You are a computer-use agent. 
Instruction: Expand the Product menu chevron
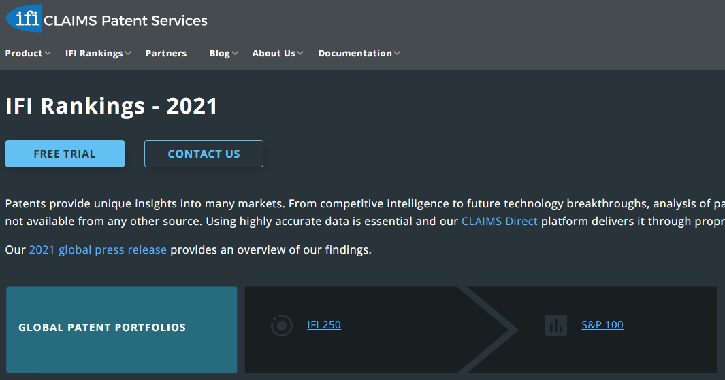click(x=48, y=54)
